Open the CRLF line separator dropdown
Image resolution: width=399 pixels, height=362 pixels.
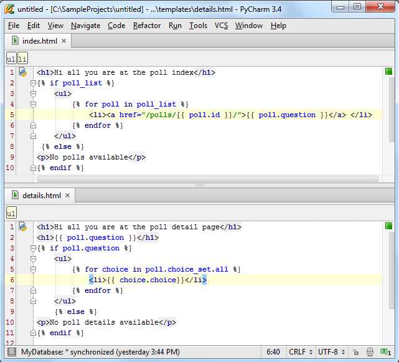pos(301,352)
